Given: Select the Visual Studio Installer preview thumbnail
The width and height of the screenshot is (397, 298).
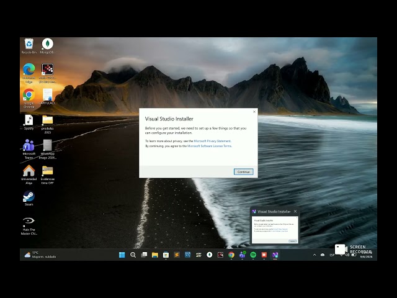Looking at the screenshot, I should pos(275,230).
